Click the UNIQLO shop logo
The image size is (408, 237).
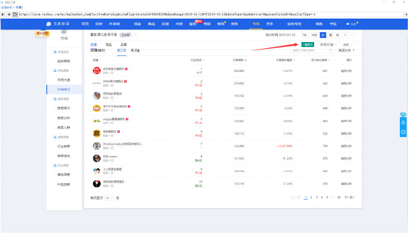[x=97, y=71]
